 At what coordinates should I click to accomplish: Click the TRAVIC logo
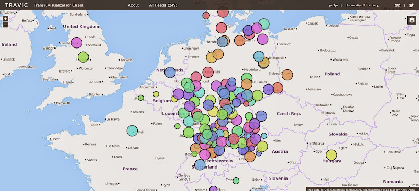pyautogui.click(x=16, y=5)
